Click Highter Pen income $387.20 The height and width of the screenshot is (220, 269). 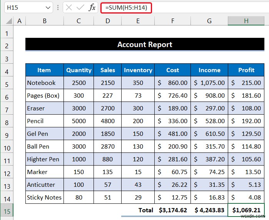(x=209, y=159)
